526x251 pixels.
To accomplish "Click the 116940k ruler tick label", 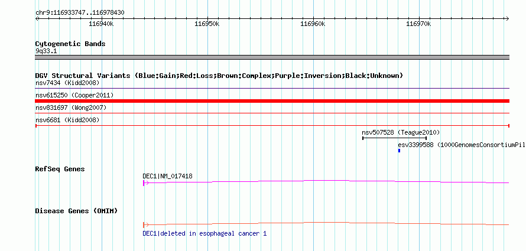I will tap(101, 24).
